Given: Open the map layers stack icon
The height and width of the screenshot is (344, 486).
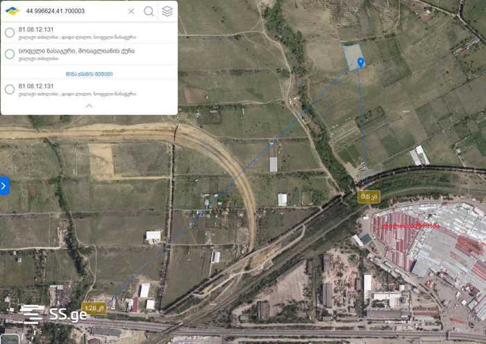Looking at the screenshot, I should pos(167,11).
